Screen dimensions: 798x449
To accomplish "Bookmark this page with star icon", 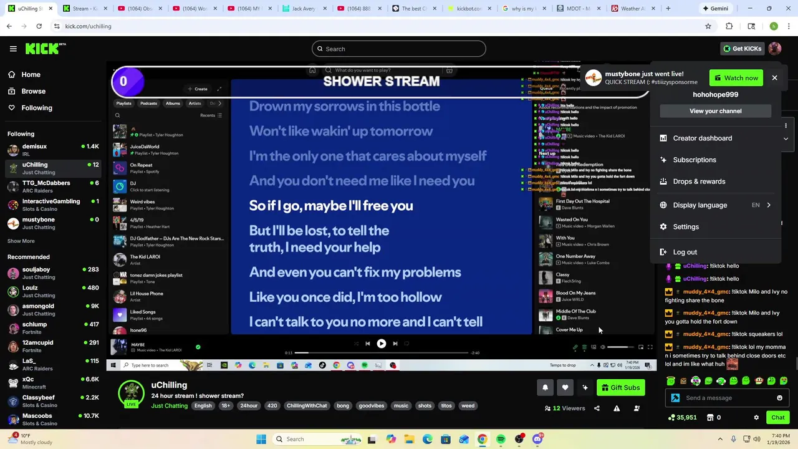I will (708, 26).
